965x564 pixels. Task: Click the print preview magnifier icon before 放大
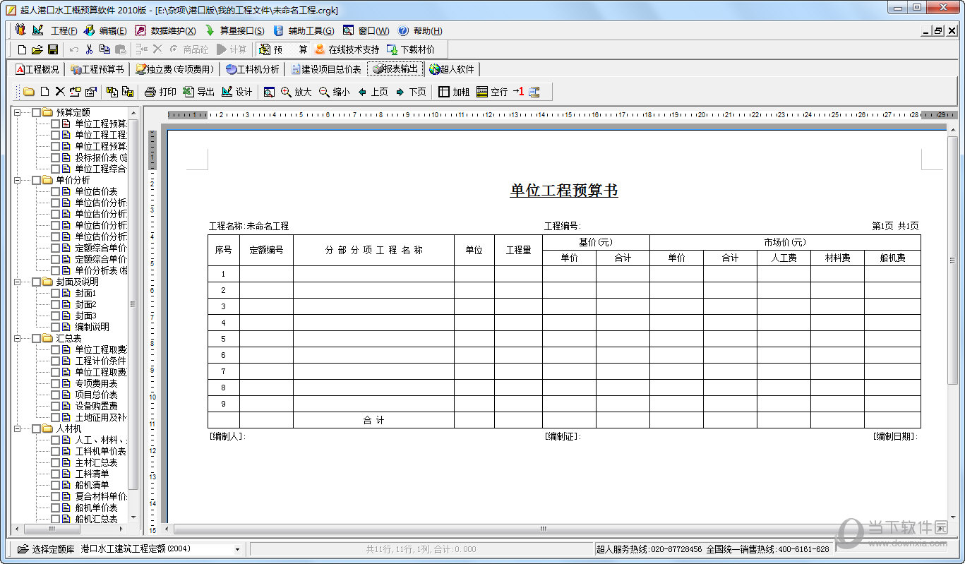click(x=269, y=92)
